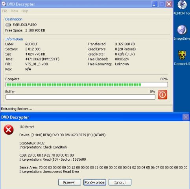Click the red stop/abort button beside Buffer bar
This screenshot has width=190, height=189.
tap(162, 94)
